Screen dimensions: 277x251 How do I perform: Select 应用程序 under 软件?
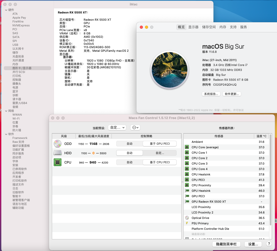(18, 173)
